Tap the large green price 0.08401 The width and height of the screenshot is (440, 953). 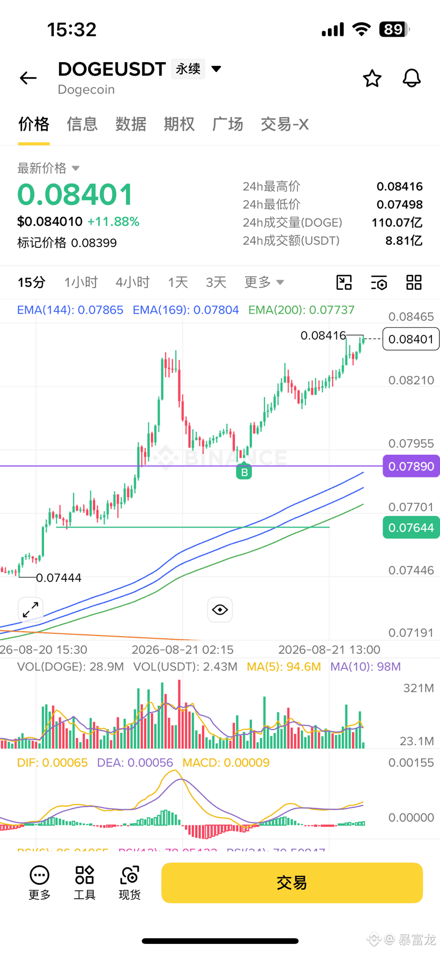(75, 194)
